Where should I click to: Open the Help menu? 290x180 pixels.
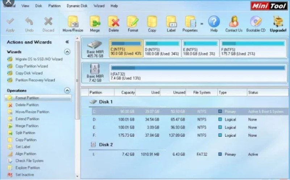114,6
